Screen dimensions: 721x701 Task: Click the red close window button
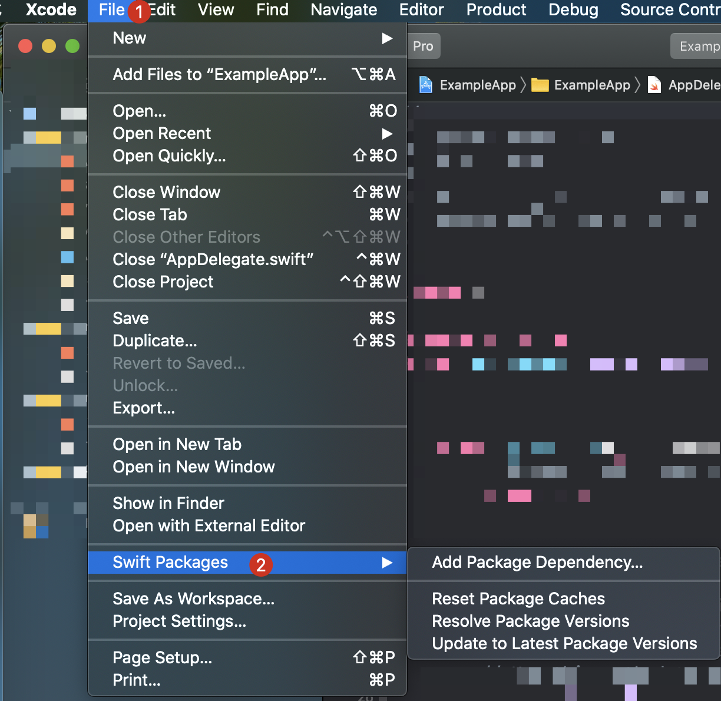pyautogui.click(x=25, y=46)
